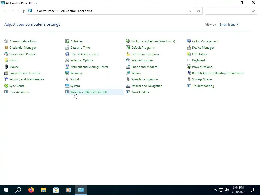
Task: Open the Region link
Action: [136, 73]
